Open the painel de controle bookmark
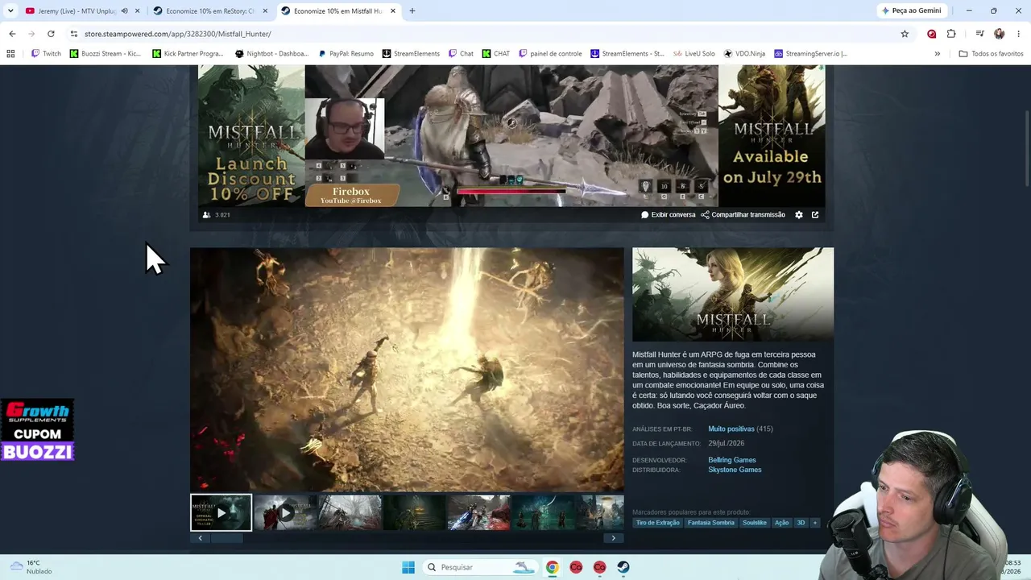The width and height of the screenshot is (1031, 580). (550, 54)
